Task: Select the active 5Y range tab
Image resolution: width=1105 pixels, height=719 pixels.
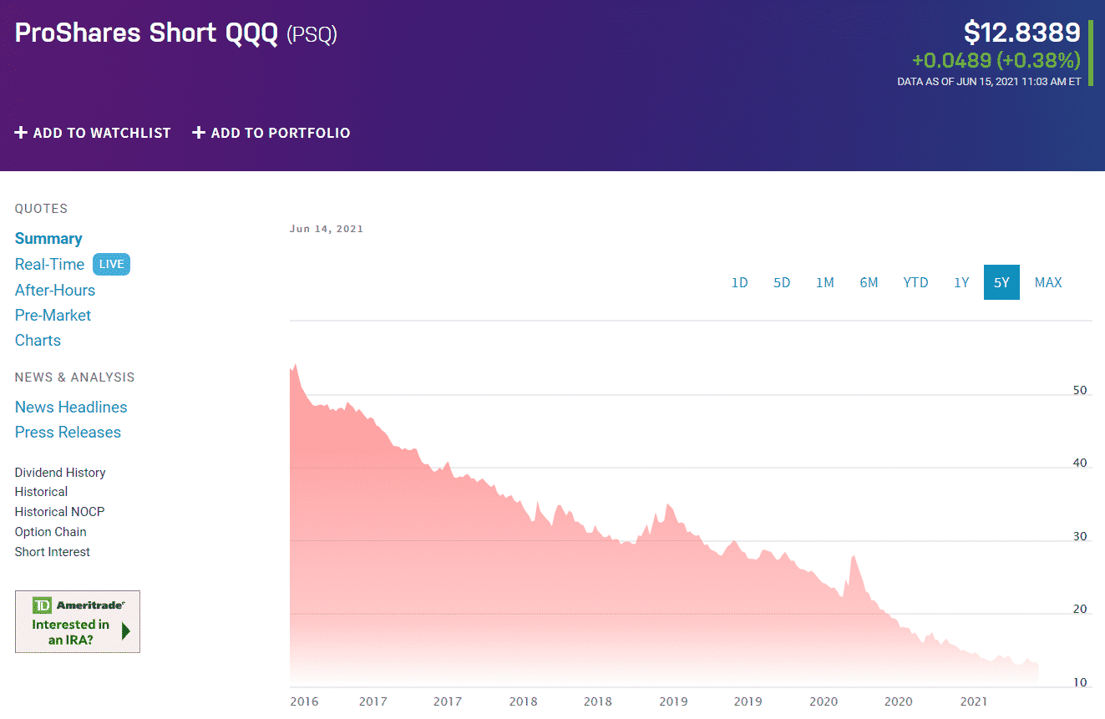Action: click(1001, 282)
